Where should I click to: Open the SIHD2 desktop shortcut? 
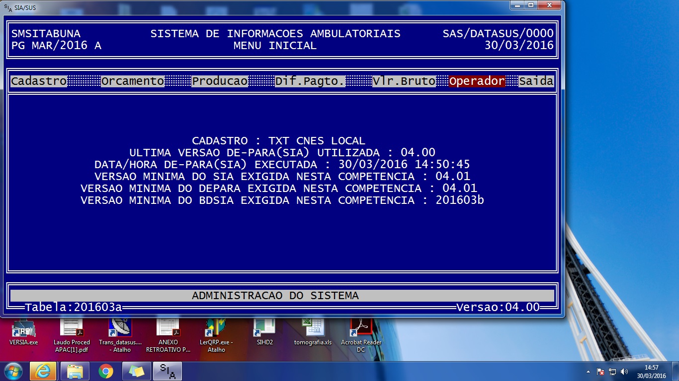(x=264, y=329)
